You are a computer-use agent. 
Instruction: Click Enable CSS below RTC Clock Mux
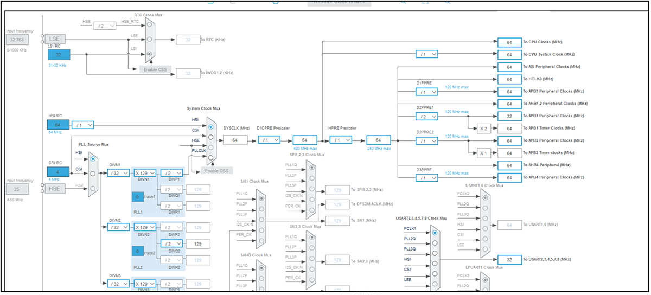[x=155, y=70]
